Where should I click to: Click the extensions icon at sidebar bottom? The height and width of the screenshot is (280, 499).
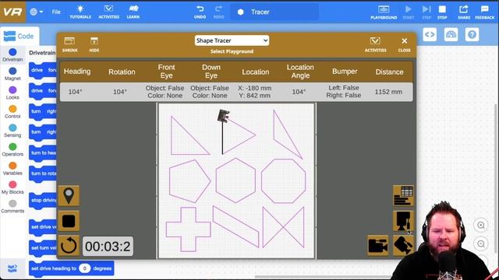[12, 268]
